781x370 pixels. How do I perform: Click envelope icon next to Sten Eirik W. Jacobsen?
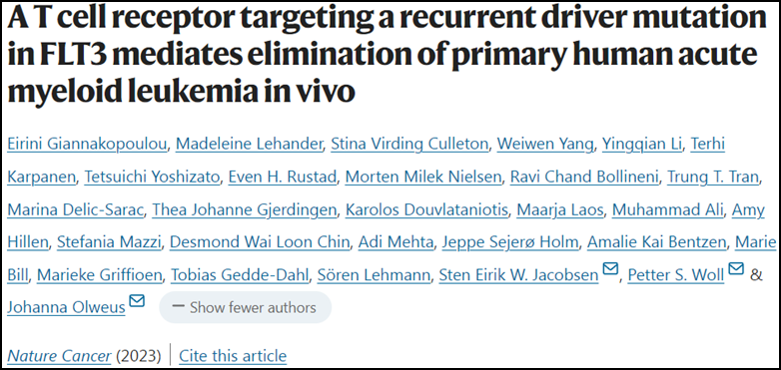(610, 269)
